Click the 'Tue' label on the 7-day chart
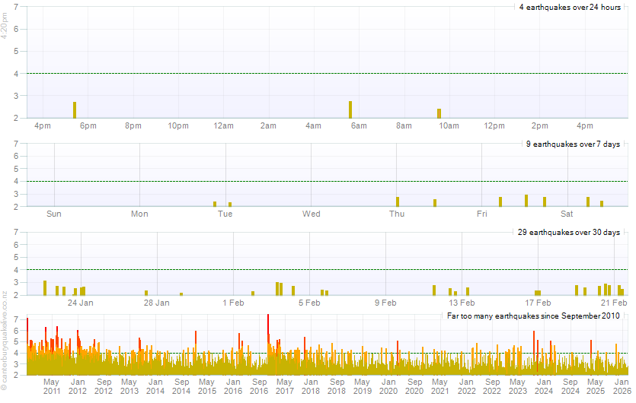Viewport: 636px width, 403px height. [x=225, y=214]
